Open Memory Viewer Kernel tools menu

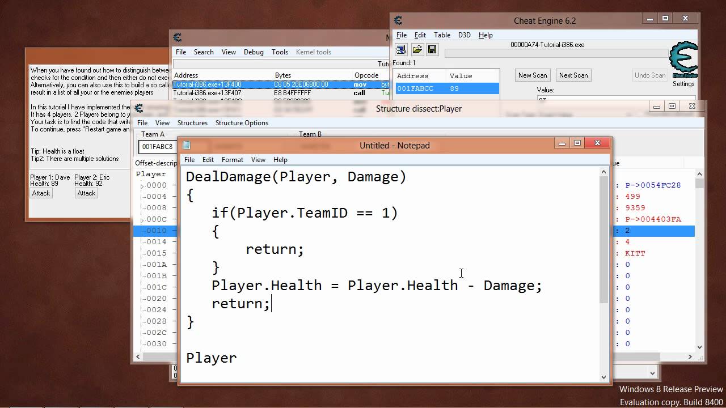(314, 52)
